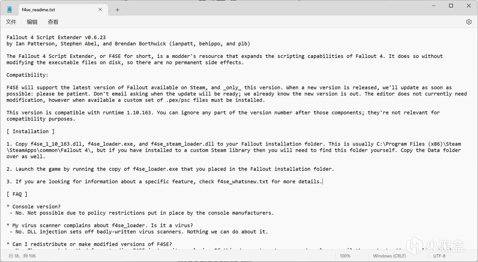
Task: Minimize the Notepad window
Action: [x=434, y=6]
